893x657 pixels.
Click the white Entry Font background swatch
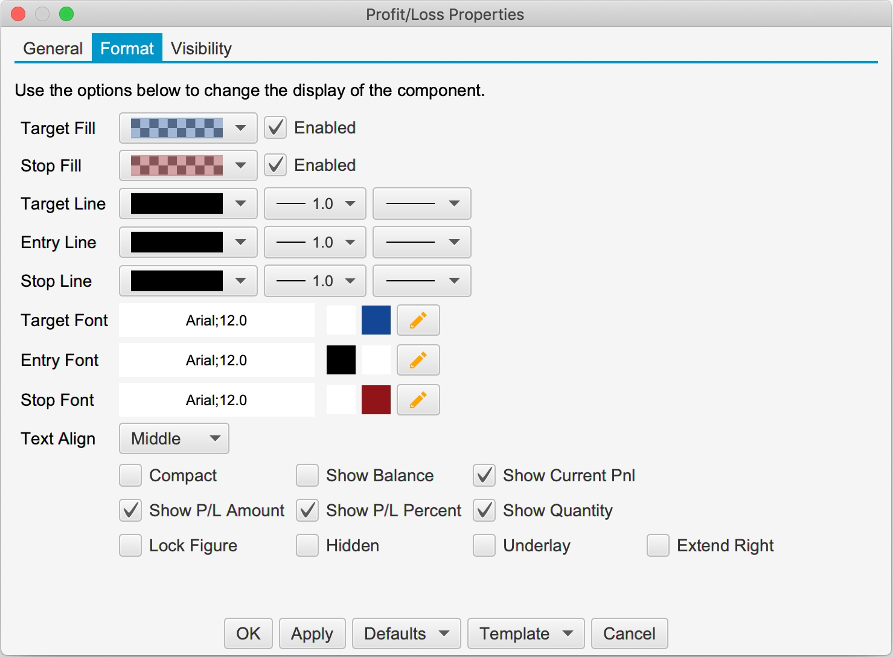[376, 360]
